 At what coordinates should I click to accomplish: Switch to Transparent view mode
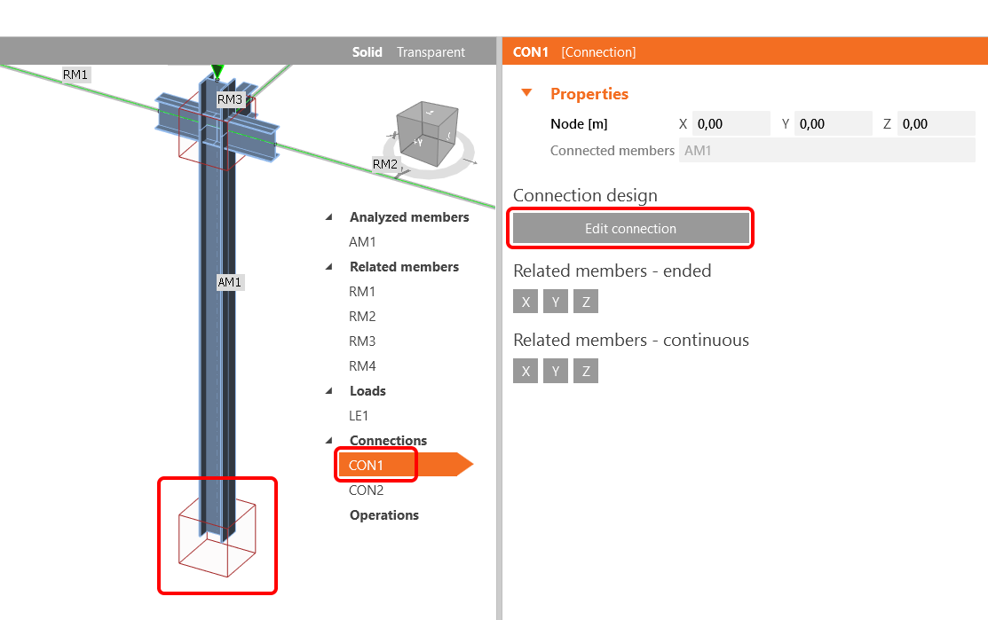[431, 52]
